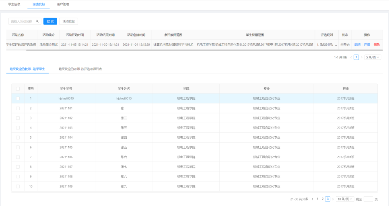Click the red 删除 link in activity row

pyautogui.click(x=377, y=44)
